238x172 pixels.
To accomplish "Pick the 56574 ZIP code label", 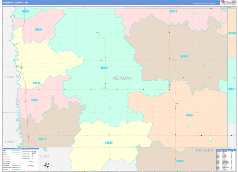I will pos(42,139).
